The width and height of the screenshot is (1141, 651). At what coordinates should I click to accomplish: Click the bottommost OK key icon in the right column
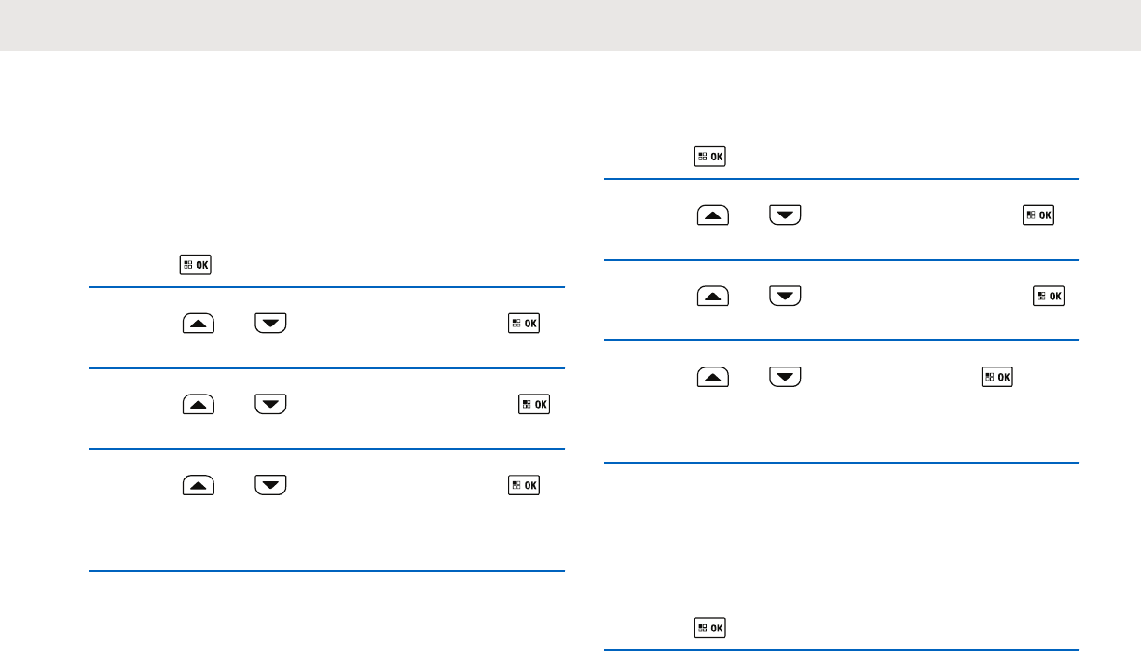point(710,628)
